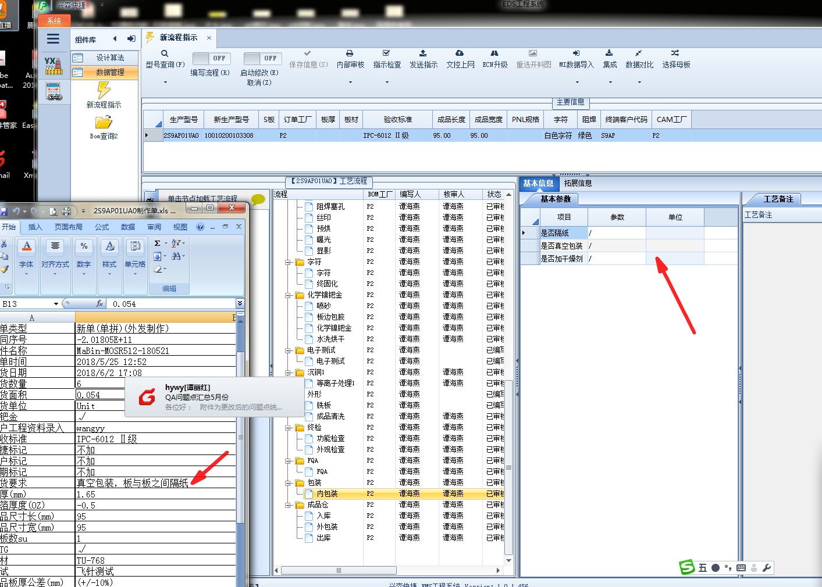Screen dimensions: 822x587
Task: Click the calendar link icon in the sidebar
Action: (54, 92)
